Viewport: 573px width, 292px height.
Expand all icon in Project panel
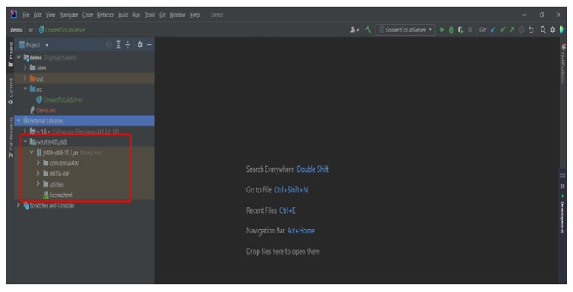118,45
